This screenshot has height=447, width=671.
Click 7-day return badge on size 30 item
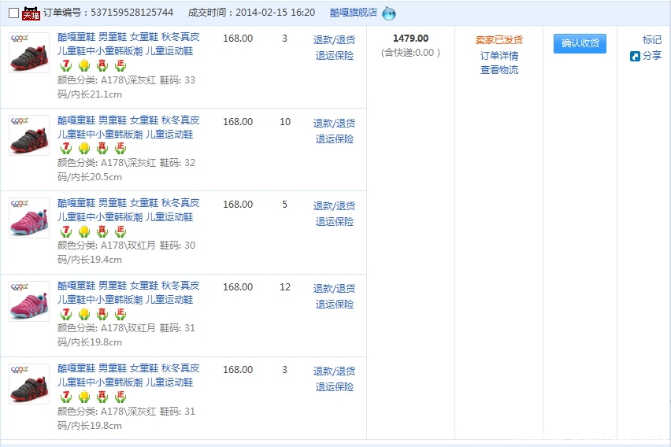point(66,231)
